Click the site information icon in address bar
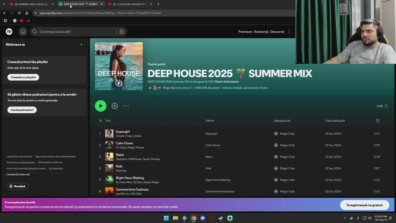The image size is (396, 223). tap(36, 13)
